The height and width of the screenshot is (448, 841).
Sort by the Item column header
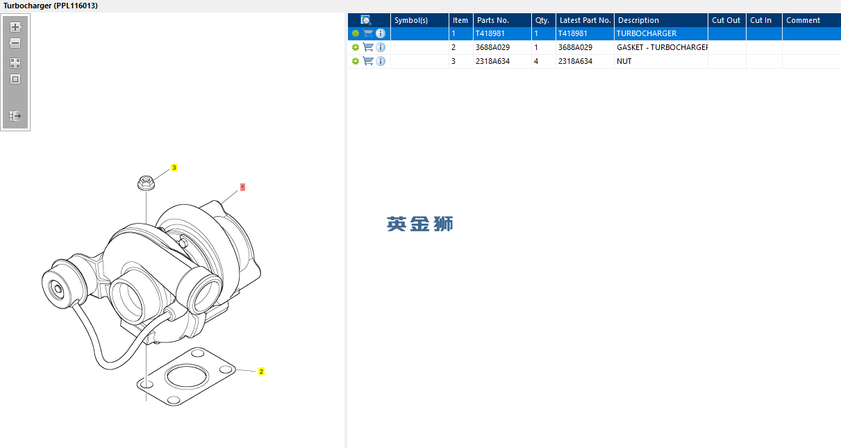coord(460,20)
